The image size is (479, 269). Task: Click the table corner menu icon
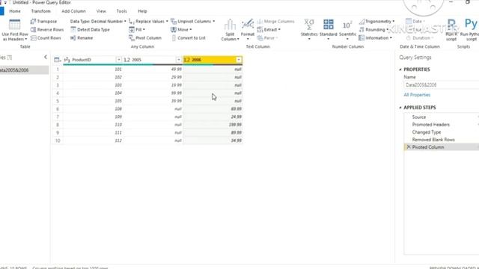pos(57,60)
